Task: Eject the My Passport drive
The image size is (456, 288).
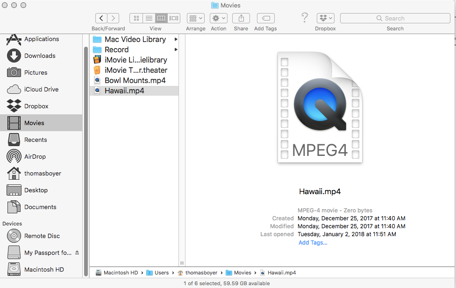Action: pos(77,253)
